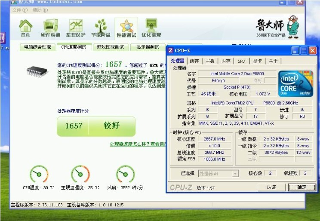This screenshot has width=320, height=221.
Task: Minimize the CPU-Z window
Action: [295, 50]
